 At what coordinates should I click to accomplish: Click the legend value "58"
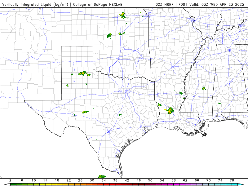tap(174, 180)
